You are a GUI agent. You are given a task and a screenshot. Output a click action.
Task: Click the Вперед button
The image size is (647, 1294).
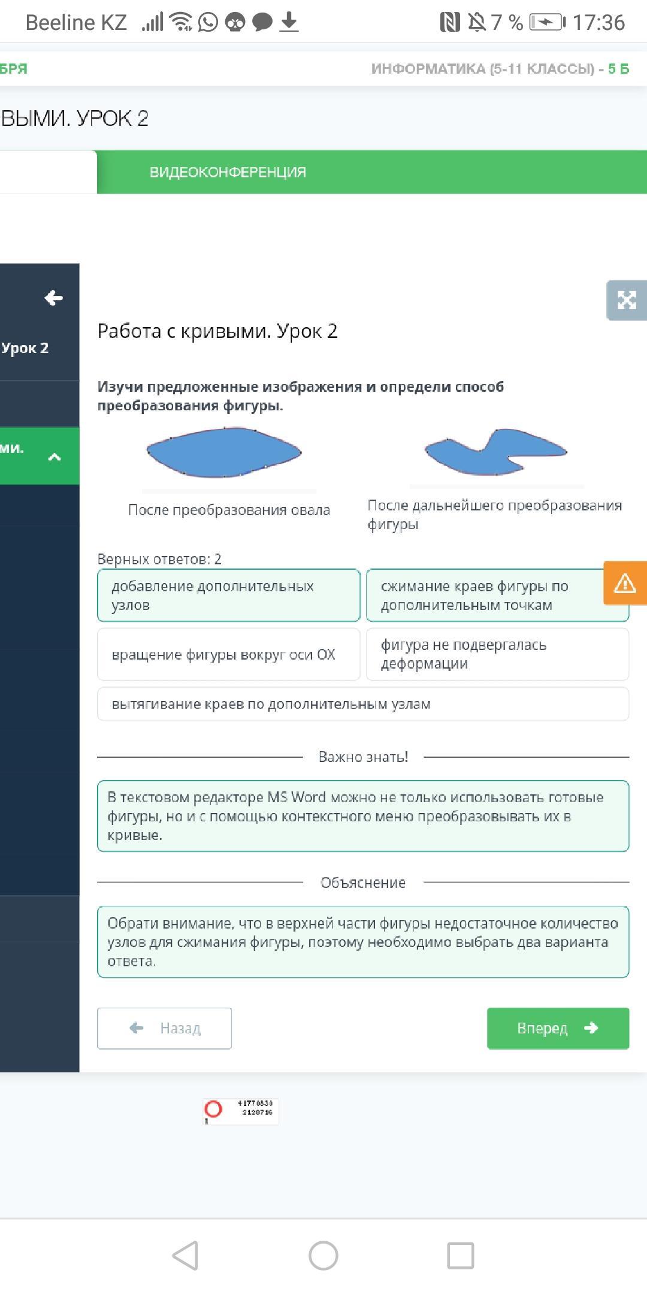tap(558, 1028)
